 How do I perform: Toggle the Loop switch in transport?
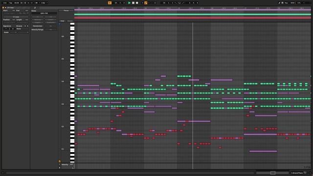pos(179,3)
